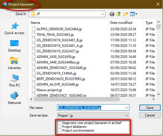Expand the File name dropdown arrow
This screenshot has width=163, height=136.
pos(127,108)
